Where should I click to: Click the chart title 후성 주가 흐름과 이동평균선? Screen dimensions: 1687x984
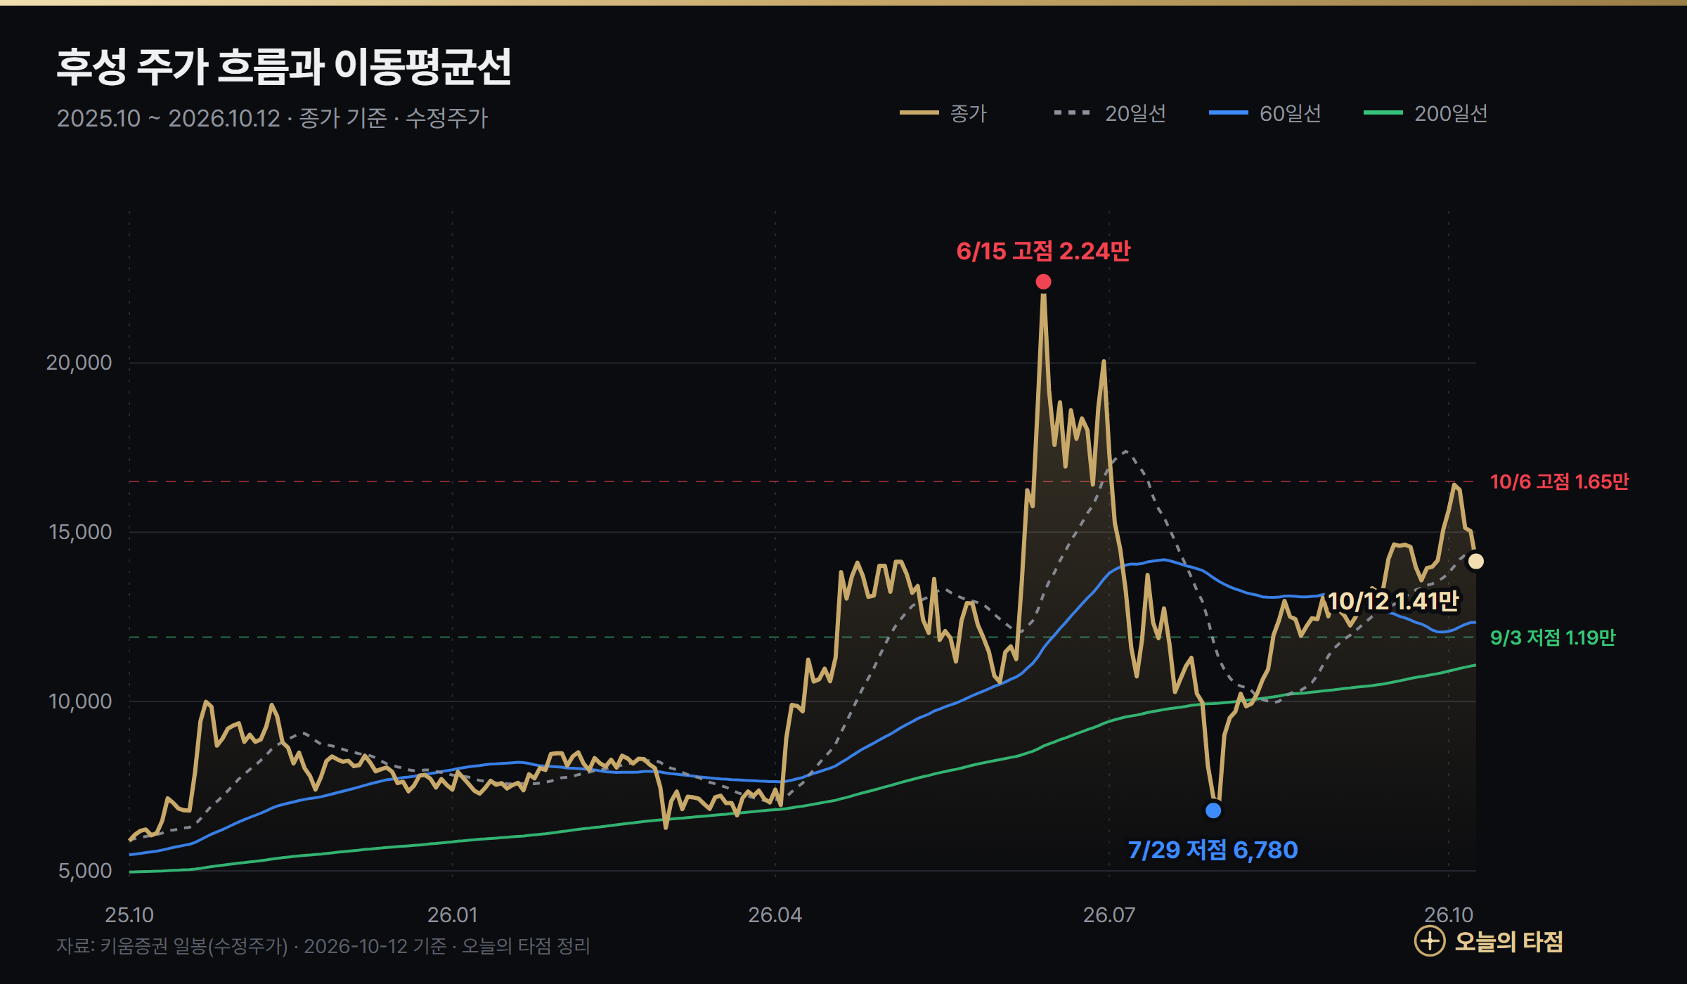[284, 67]
